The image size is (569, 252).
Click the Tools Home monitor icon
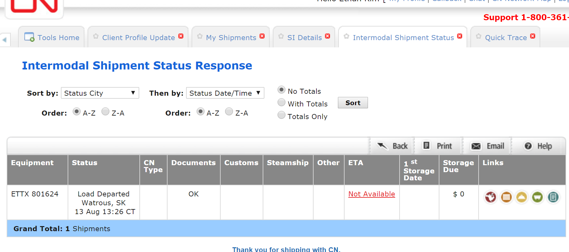tap(29, 37)
